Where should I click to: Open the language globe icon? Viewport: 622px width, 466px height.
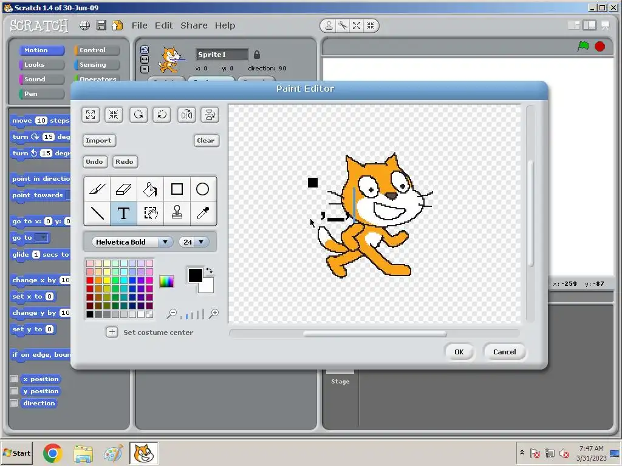coord(84,25)
